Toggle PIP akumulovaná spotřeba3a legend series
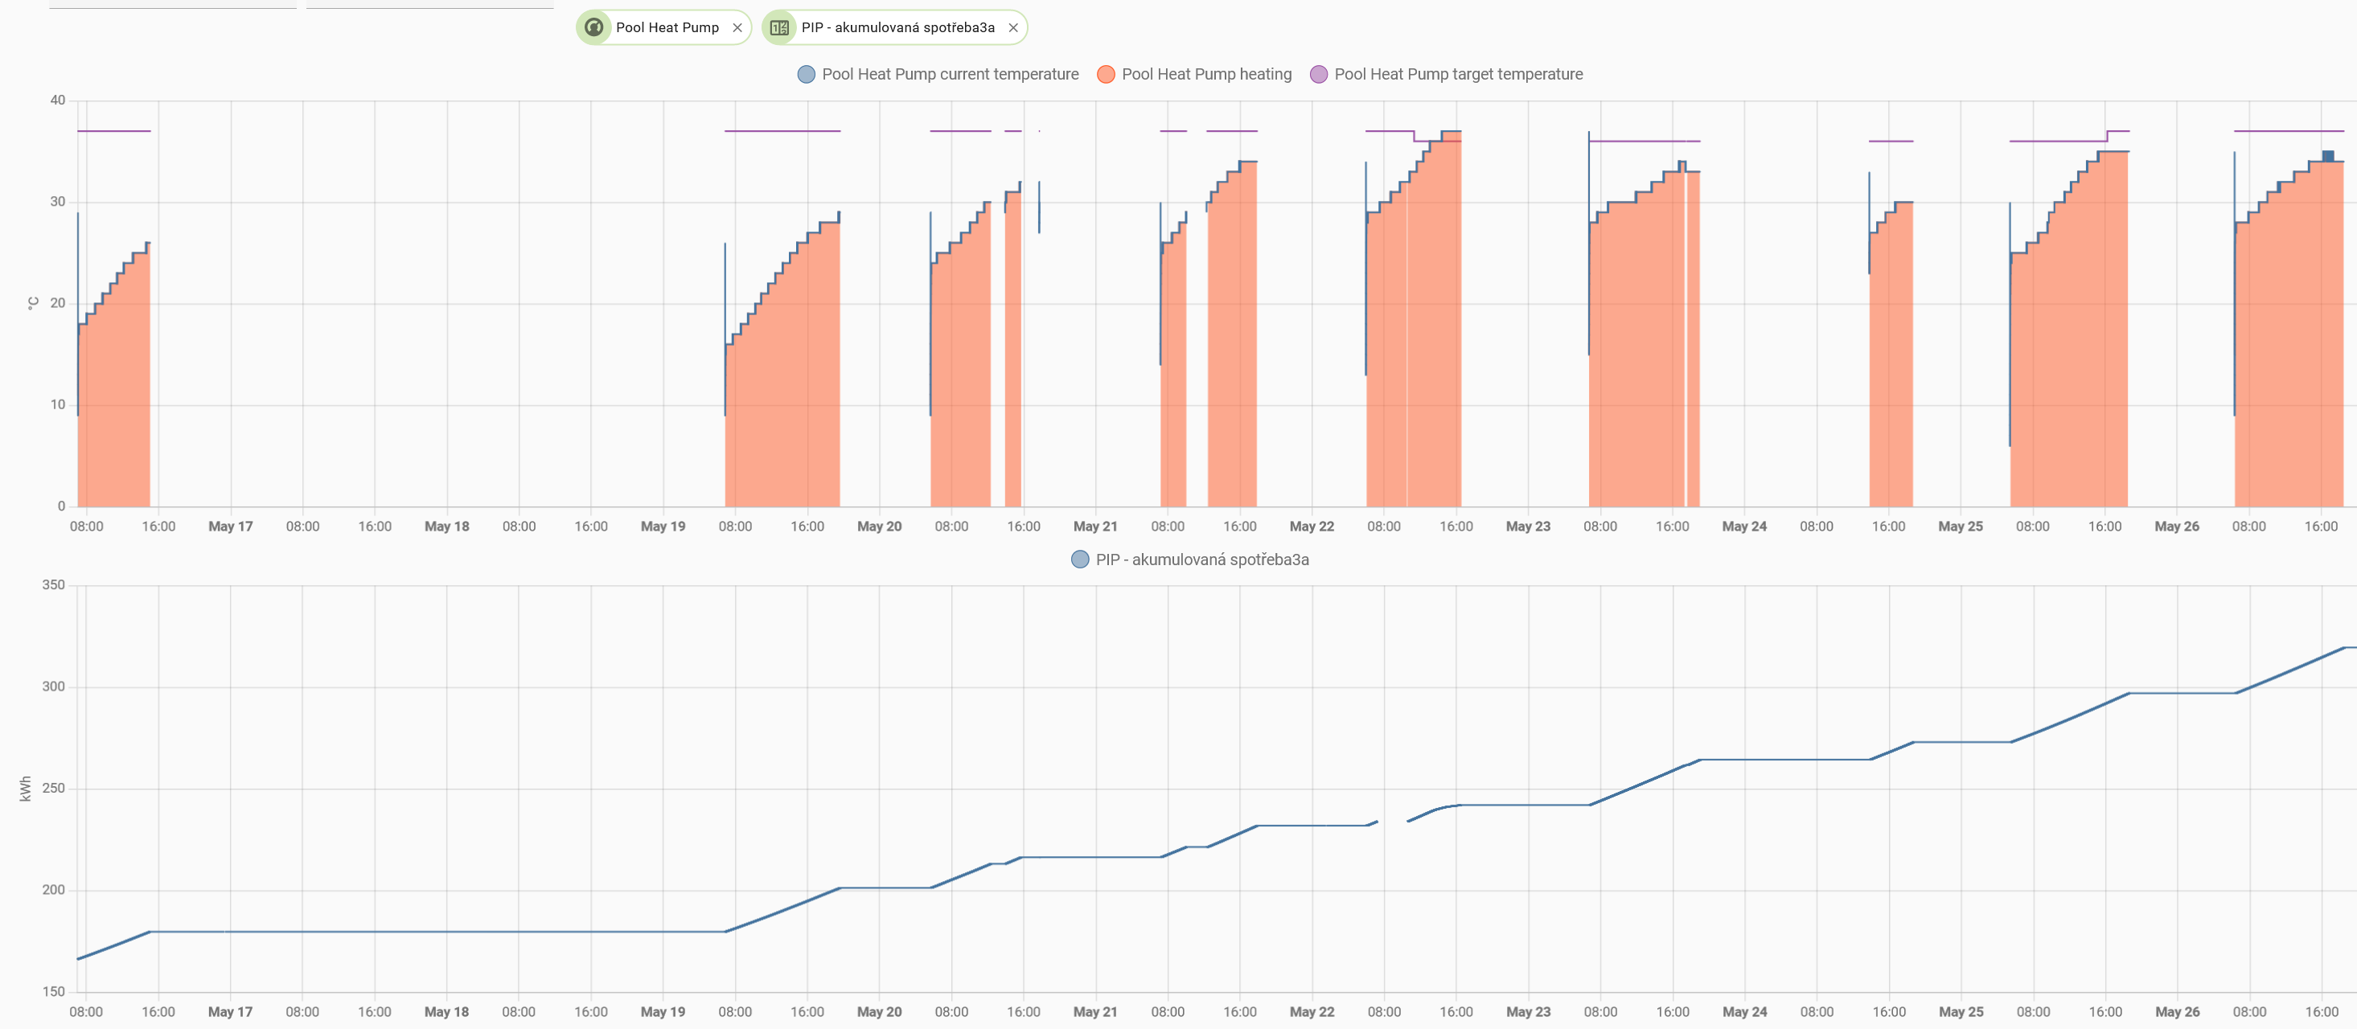The image size is (2357, 1029). click(1201, 560)
